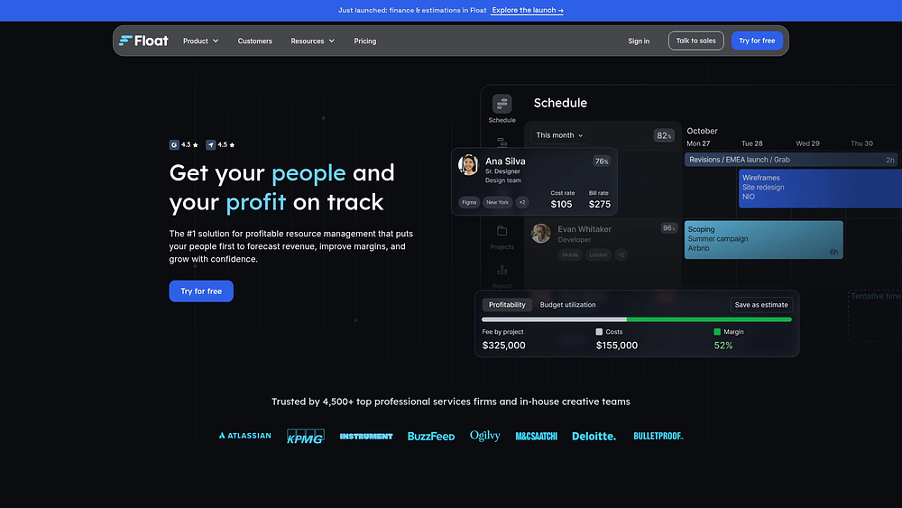
Task: Click the $155,000 costs value
Action: 617,346
